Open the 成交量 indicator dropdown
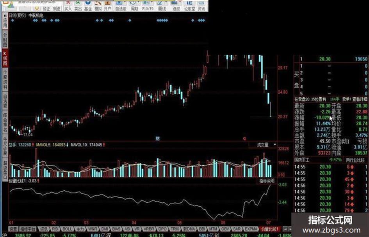This screenshot has height=237, width=369. [x=263, y=145]
